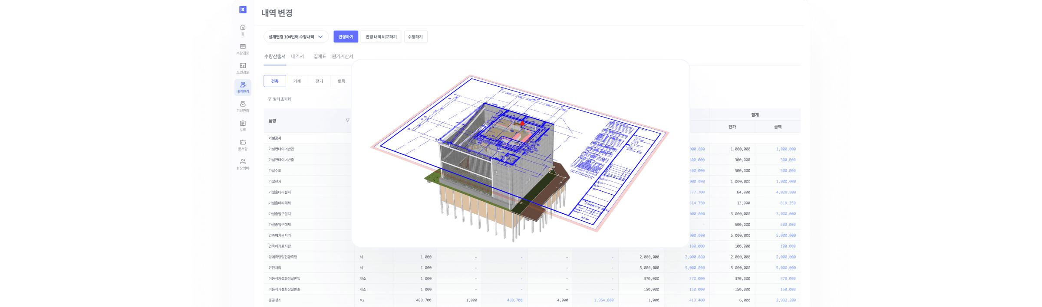This screenshot has height=307, width=1042.
Task: Click the blue S logo icon
Action: pyautogui.click(x=243, y=10)
